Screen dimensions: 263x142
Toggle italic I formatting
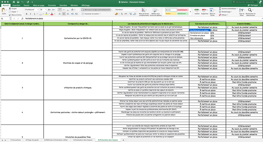pos(30,14)
